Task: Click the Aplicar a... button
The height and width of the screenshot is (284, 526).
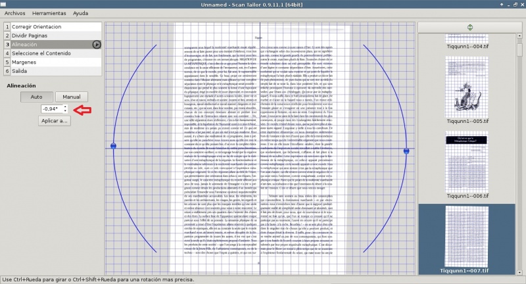Action: click(x=54, y=121)
